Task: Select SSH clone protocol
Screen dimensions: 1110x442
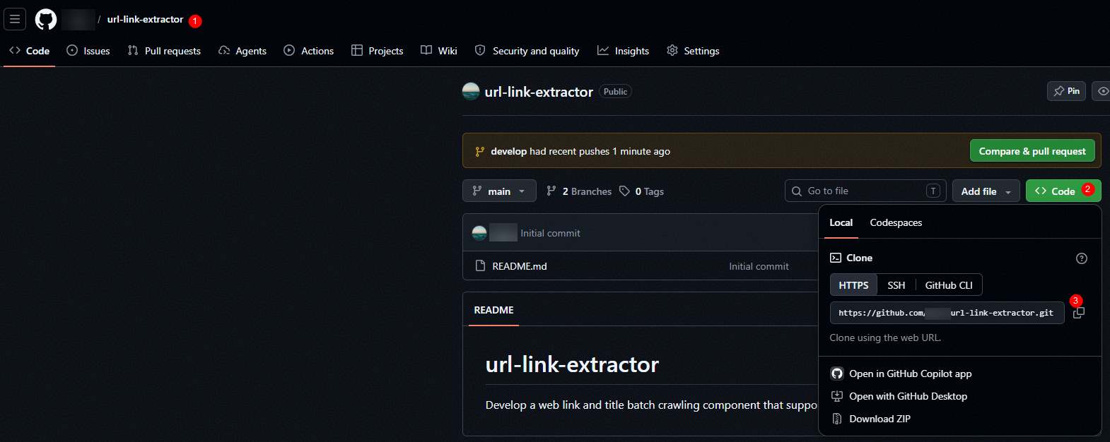Action: [896, 285]
